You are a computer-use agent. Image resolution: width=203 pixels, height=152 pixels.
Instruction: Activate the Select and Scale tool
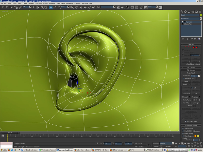pos(59,7)
